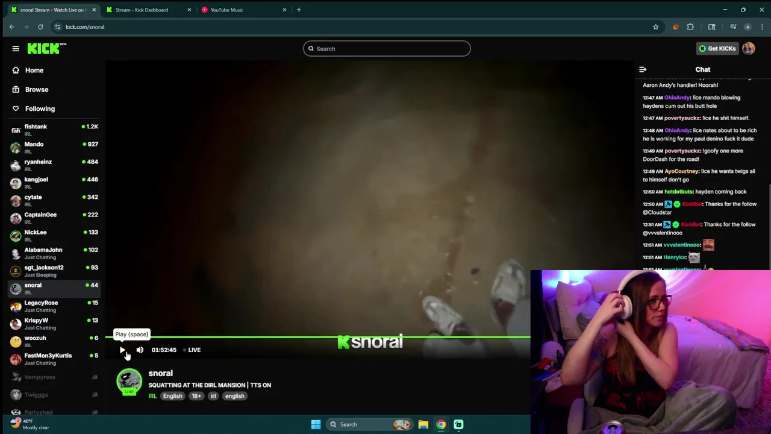Image resolution: width=771 pixels, height=434 pixels.
Task: Collapse the chat panel
Action: coord(643,70)
